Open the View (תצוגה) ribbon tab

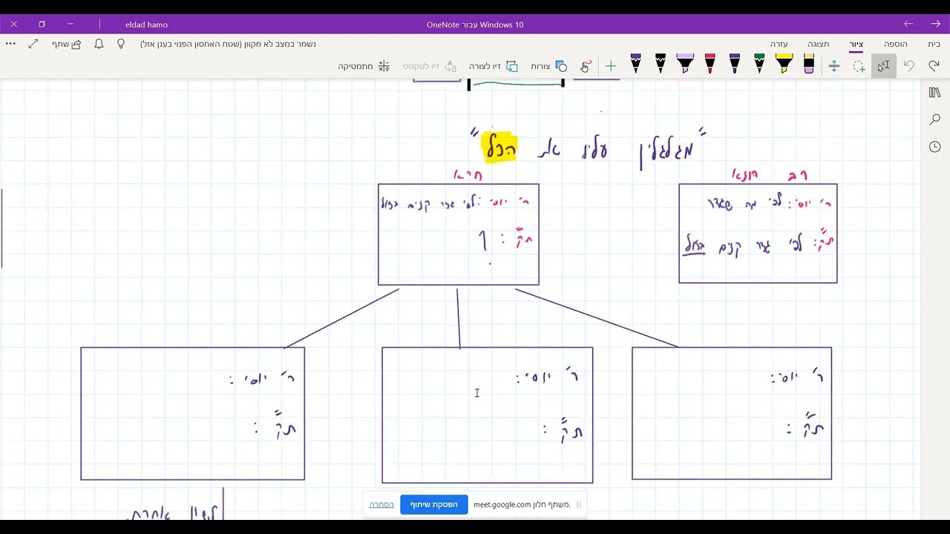click(x=819, y=44)
